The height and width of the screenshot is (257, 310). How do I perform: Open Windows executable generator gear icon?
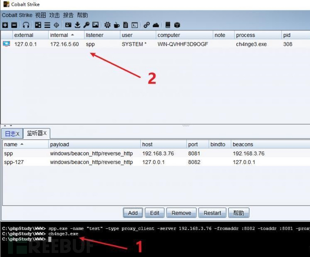point(107,25)
